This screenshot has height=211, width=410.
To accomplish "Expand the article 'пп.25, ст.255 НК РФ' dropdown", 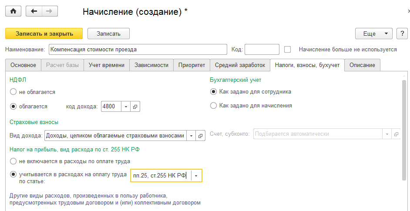I will coord(196,175).
